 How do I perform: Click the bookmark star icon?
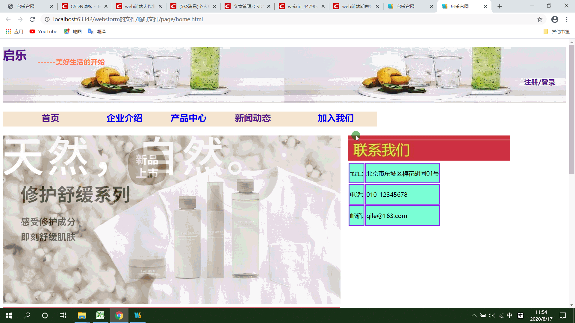[540, 19]
